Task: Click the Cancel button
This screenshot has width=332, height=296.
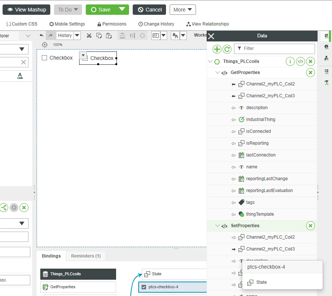Action: click(149, 10)
